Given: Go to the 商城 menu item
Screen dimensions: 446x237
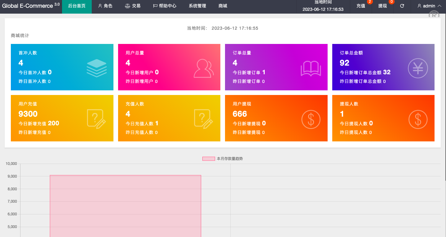Looking at the screenshot, I should 223,6.
